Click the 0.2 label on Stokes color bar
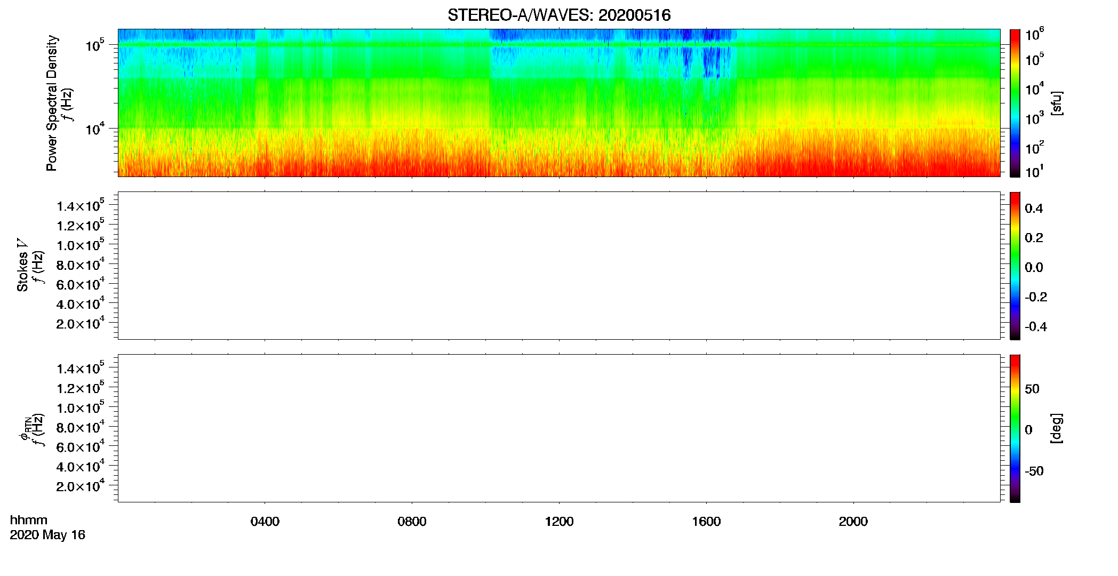1118x576 pixels. click(1034, 238)
